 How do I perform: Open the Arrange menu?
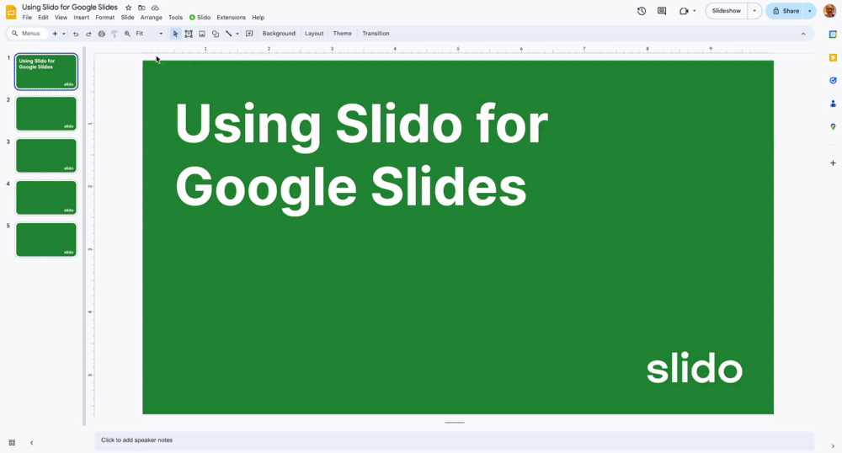pyautogui.click(x=152, y=18)
